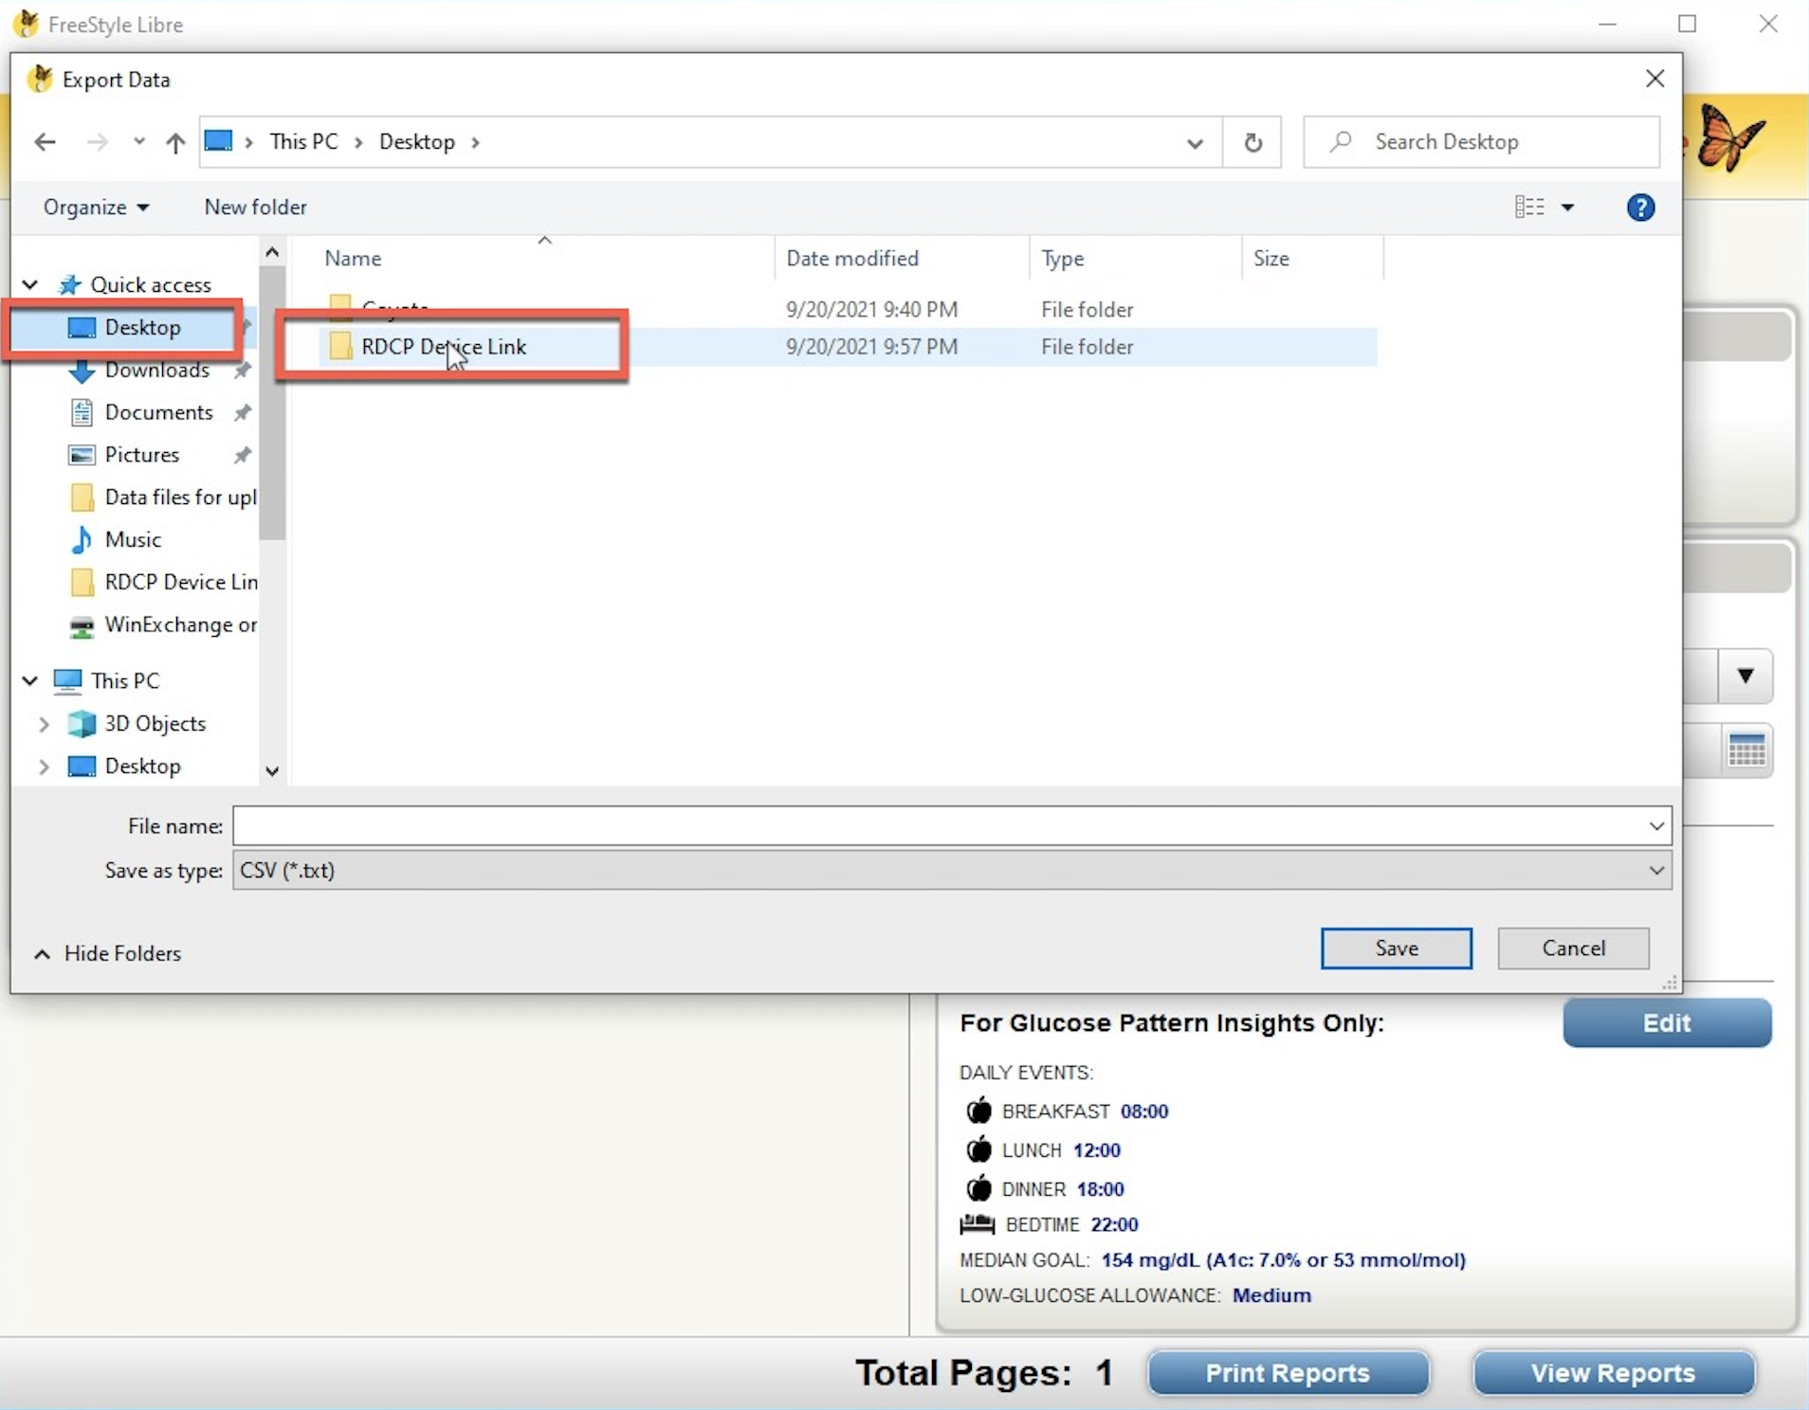Viewport: 1809px width, 1410px height.
Task: Select This PC in navigation pane
Action: 125,680
